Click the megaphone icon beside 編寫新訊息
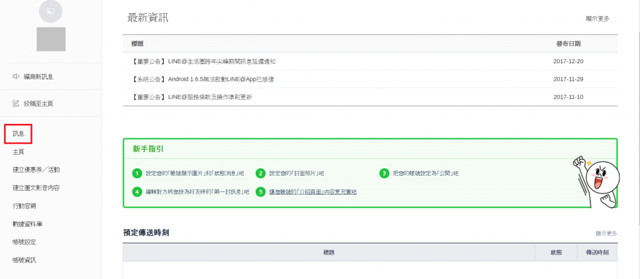Screen dimensions: 640x279 pyautogui.click(x=16, y=76)
